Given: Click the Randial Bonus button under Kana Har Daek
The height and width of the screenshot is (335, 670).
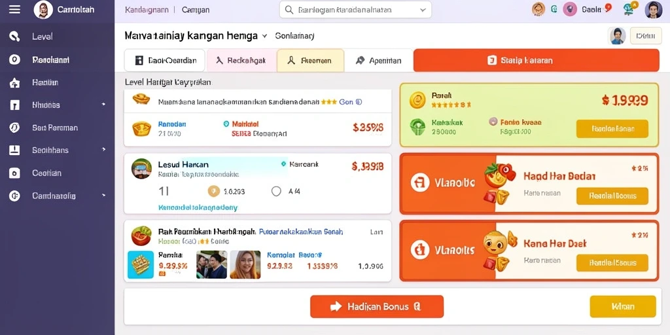Looking at the screenshot, I should tap(612, 263).
